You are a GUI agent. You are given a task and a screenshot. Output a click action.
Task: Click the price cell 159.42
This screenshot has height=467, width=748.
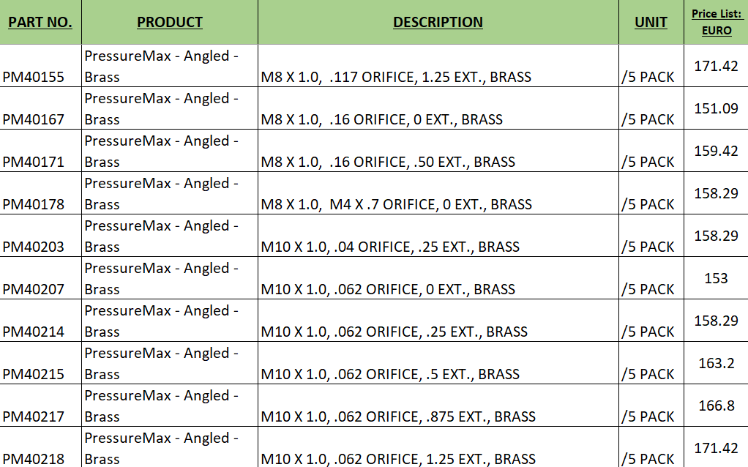716,151
